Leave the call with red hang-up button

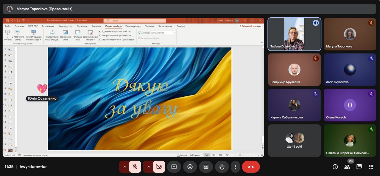pos(251,167)
